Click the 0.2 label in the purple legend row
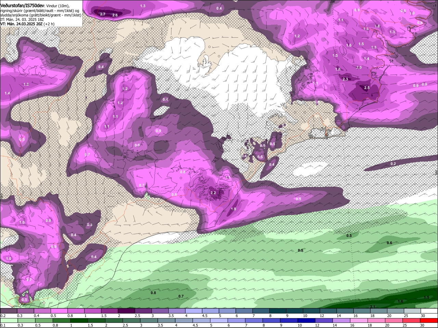Viewport: 438px width, 328px height. click(3, 316)
